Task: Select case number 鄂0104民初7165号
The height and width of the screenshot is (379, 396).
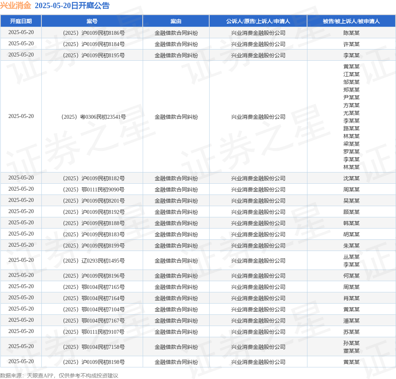Action: coord(94,287)
